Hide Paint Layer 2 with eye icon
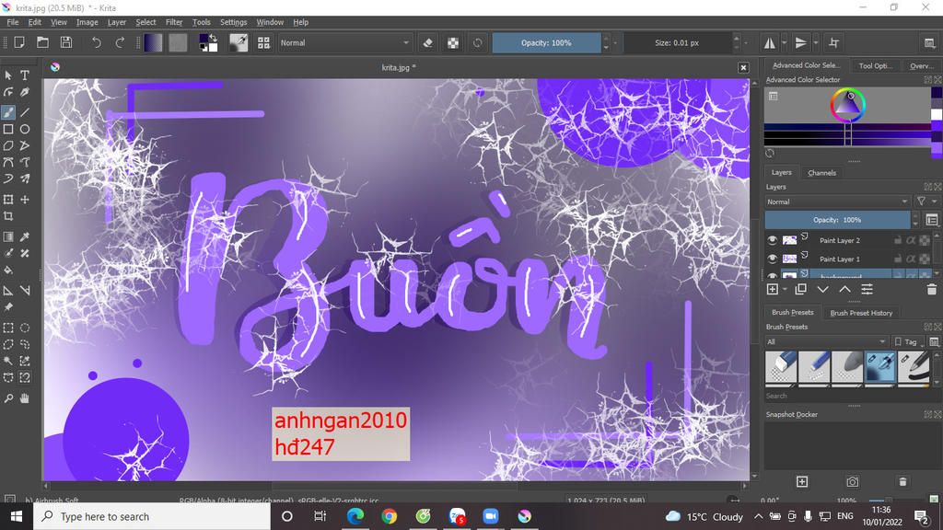The image size is (943, 530). tap(773, 240)
